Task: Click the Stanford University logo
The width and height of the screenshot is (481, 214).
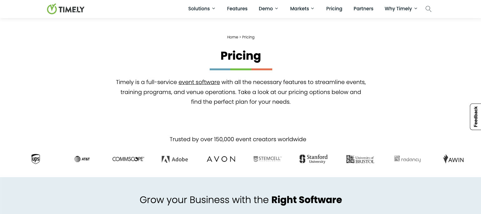Action: point(313,159)
